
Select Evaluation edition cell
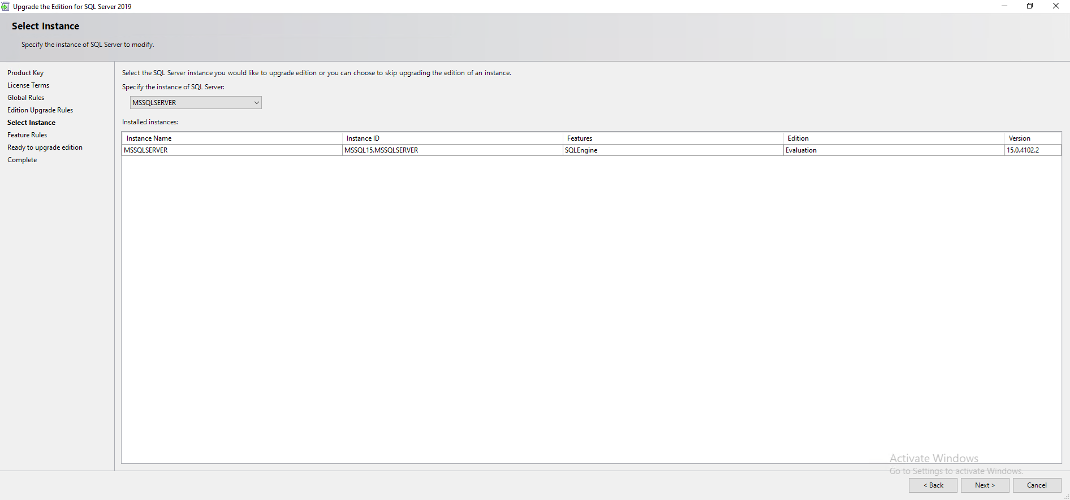click(x=894, y=150)
